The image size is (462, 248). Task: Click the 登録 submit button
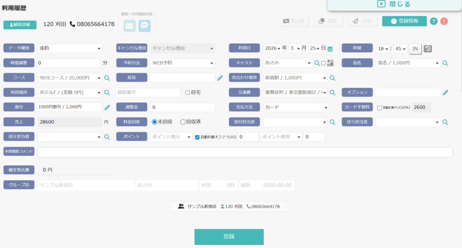pyautogui.click(x=229, y=237)
